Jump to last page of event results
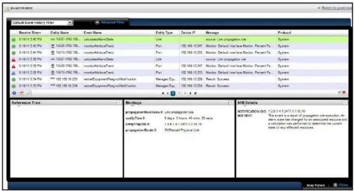This screenshot has height=191, width=354. (195, 93)
